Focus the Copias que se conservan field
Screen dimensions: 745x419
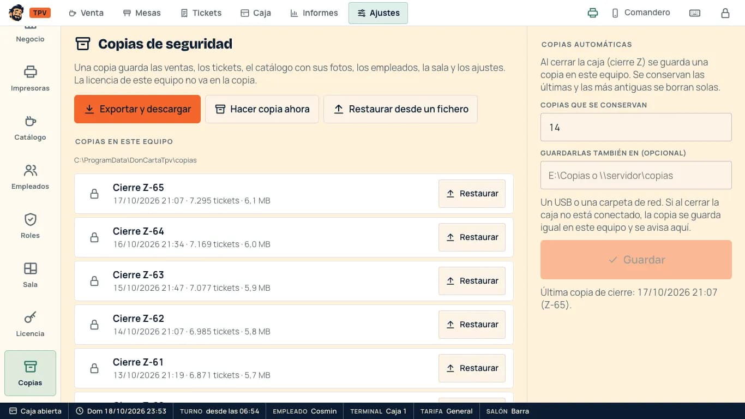636,127
